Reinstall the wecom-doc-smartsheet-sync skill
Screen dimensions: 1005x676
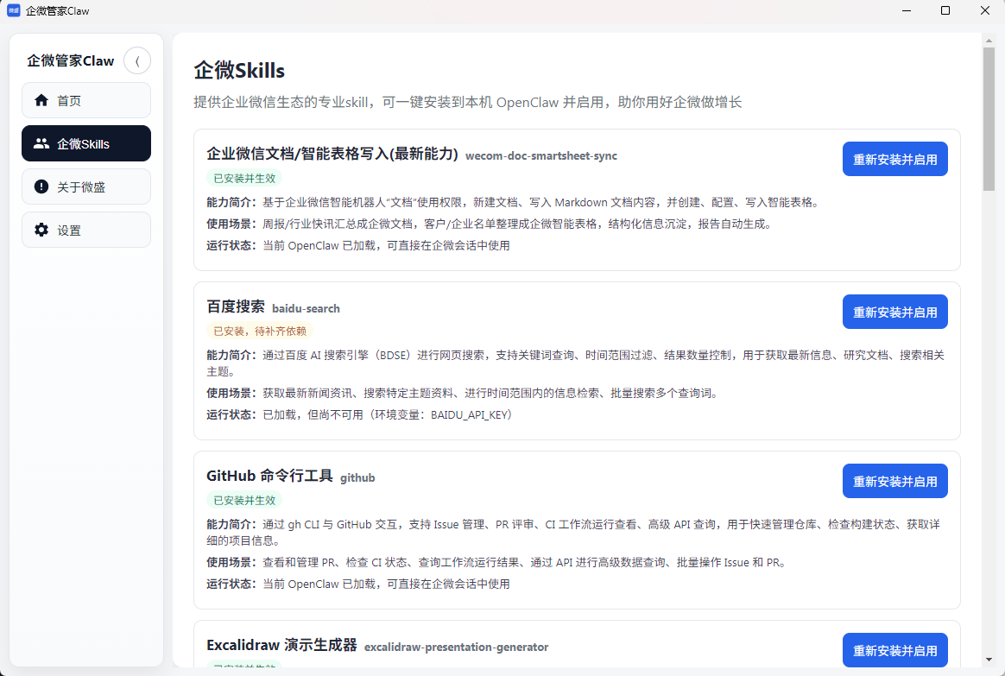(894, 159)
